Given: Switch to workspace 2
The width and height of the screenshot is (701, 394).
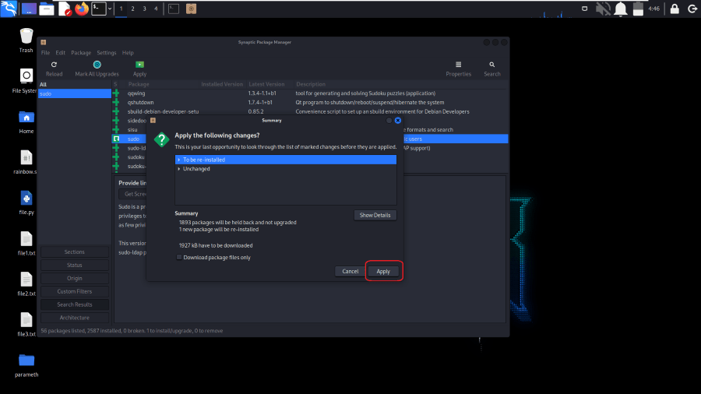Looking at the screenshot, I should 132,9.
